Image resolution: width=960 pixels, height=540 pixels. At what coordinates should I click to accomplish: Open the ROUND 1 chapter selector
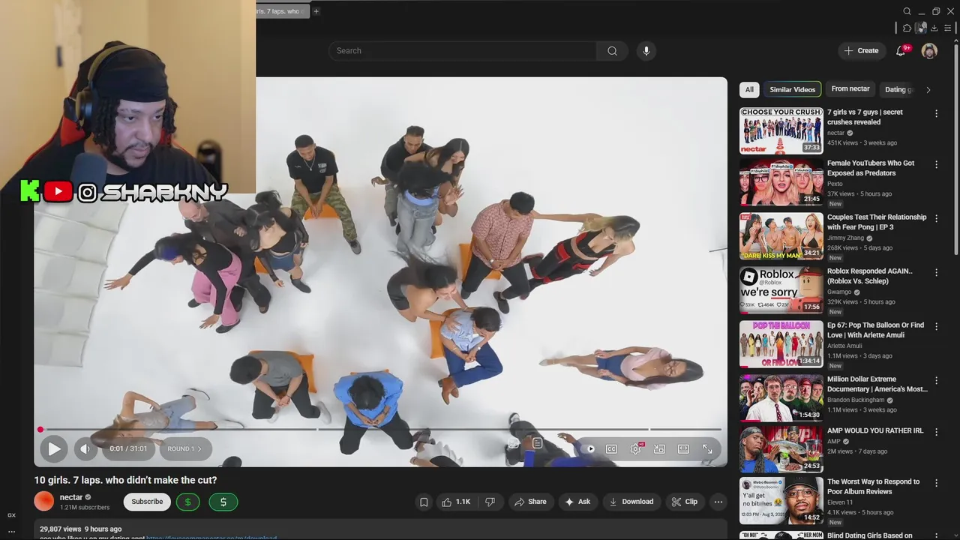tap(184, 448)
